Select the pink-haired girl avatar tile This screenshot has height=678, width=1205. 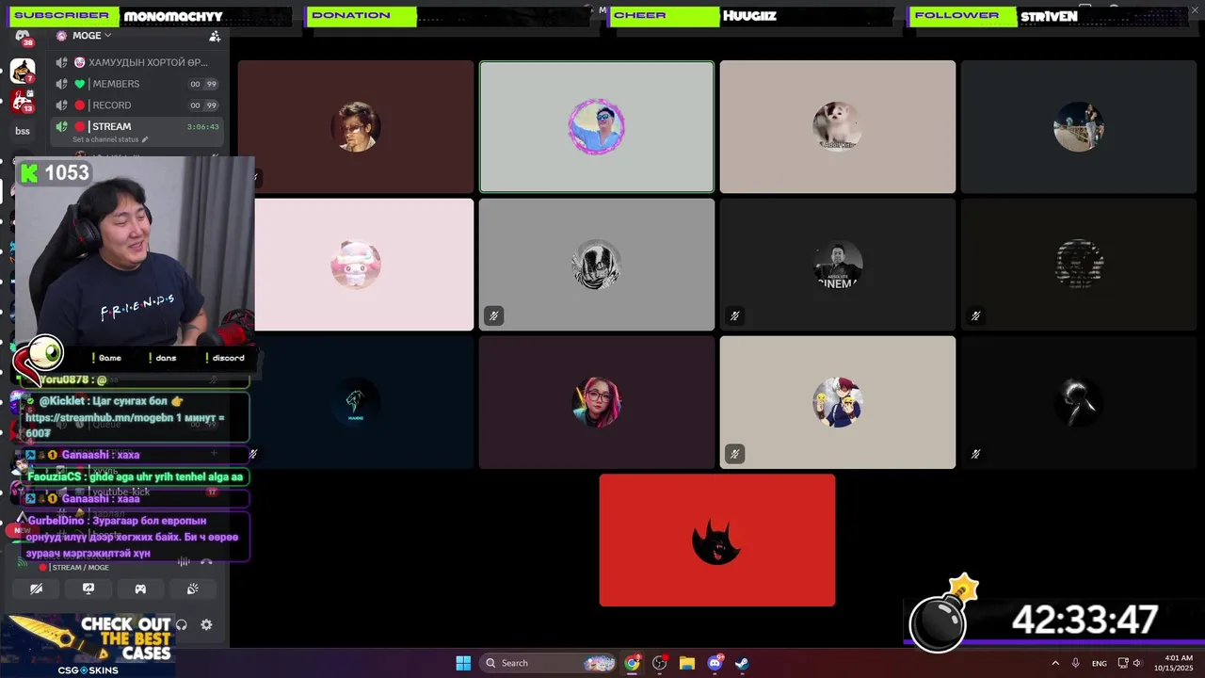597,402
